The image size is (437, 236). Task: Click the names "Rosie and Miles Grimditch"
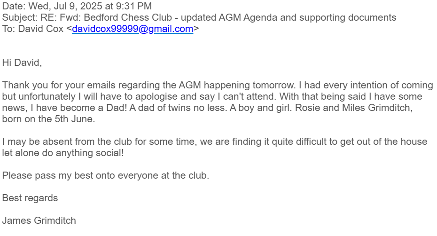[x=354, y=108]
